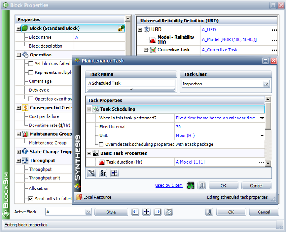Enable Override task scheduling with task package
286x232 pixels.
point(101,144)
